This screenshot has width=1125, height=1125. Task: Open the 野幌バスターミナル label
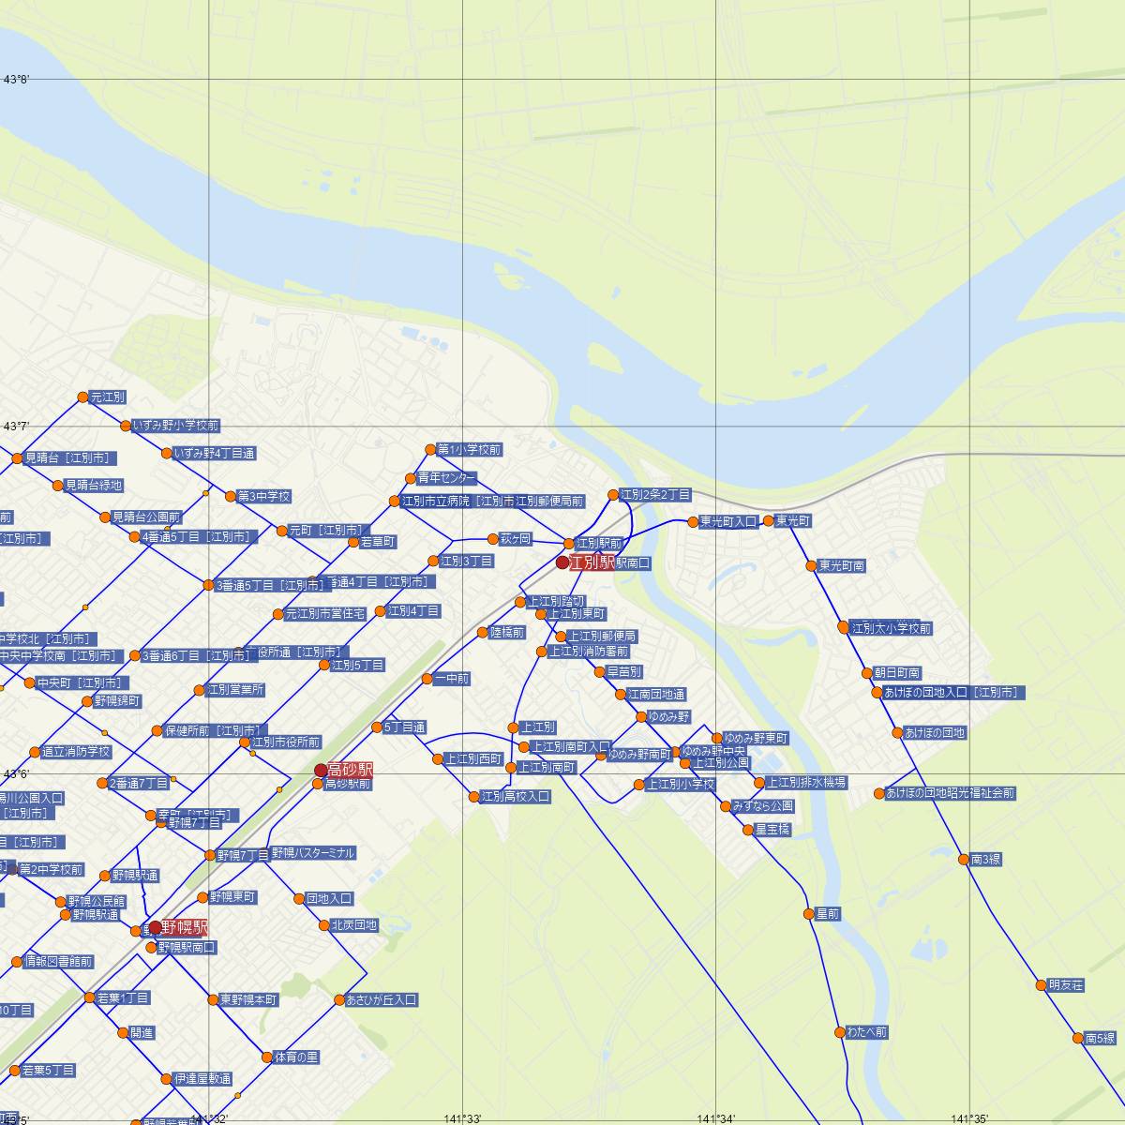coord(313,853)
